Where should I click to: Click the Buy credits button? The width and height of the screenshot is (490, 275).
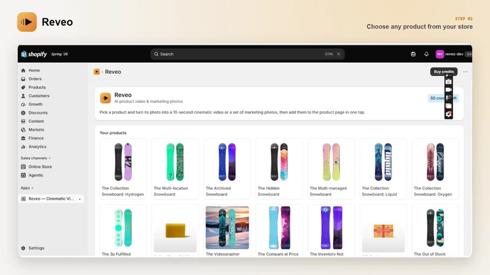click(x=443, y=71)
